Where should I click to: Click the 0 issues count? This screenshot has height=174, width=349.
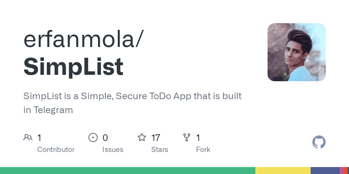click(x=105, y=137)
